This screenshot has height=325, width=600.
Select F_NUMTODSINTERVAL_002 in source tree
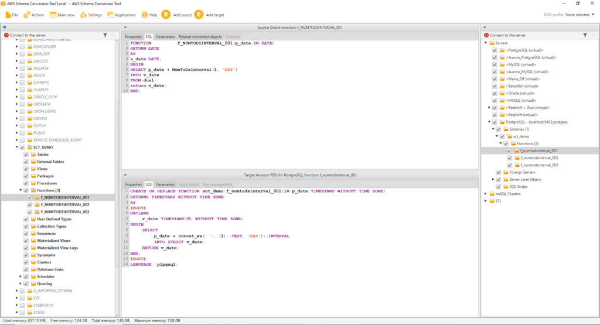click(64, 204)
